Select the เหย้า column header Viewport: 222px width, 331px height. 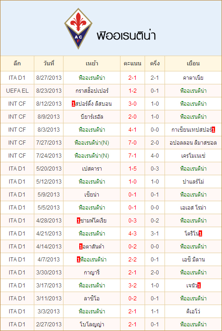92,64
